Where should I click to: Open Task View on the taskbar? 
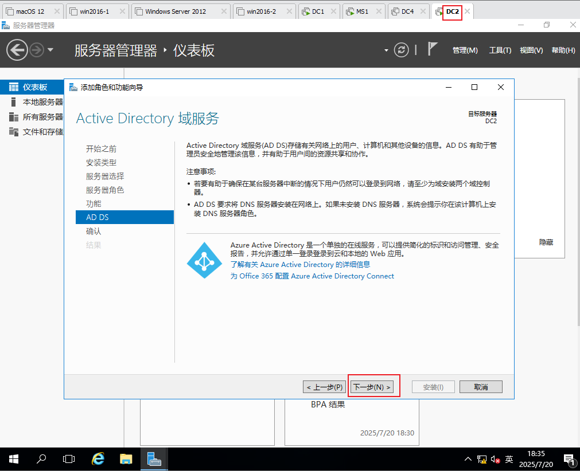(69, 459)
